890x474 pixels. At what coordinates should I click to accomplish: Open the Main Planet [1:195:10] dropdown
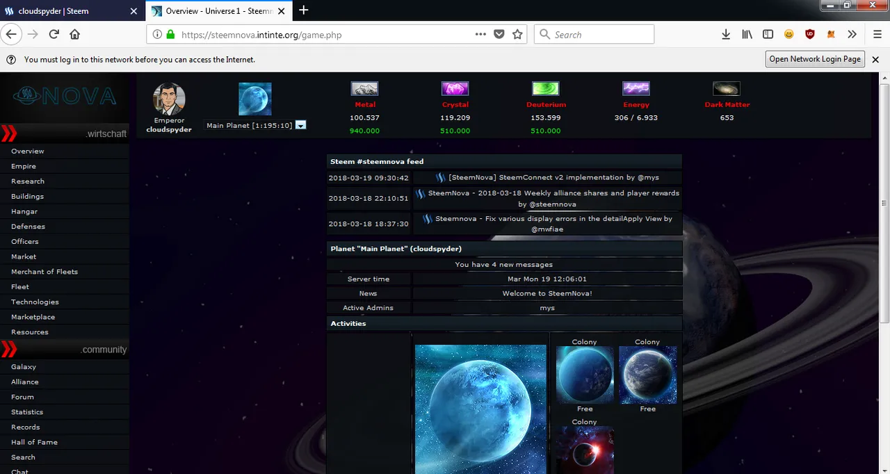click(256, 125)
